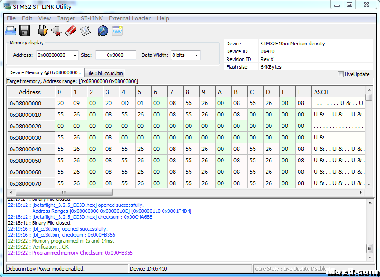
Task: Select row address 0x08000030
Action: coord(31,138)
